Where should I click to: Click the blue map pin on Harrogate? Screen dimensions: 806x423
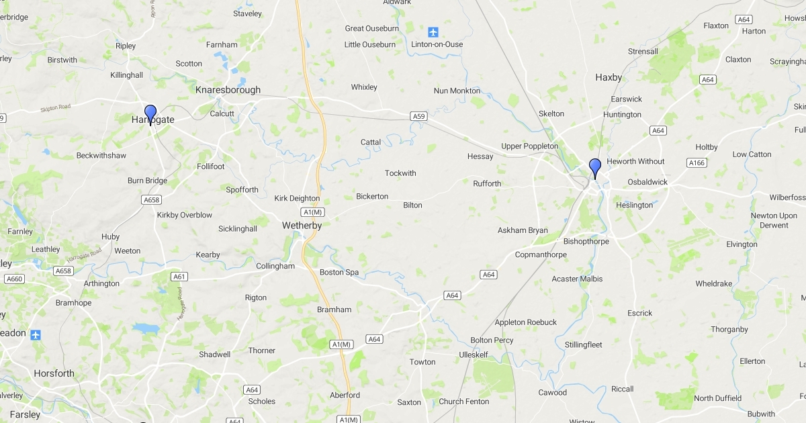pyautogui.click(x=150, y=115)
